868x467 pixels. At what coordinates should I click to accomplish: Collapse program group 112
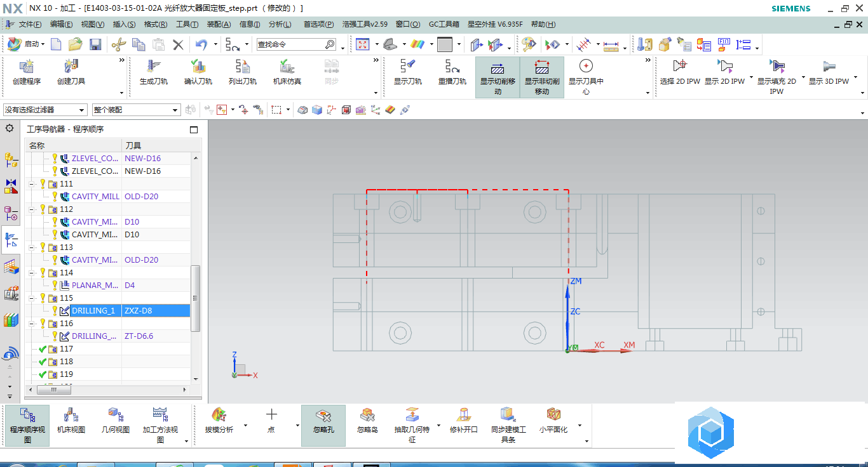tap(32, 209)
